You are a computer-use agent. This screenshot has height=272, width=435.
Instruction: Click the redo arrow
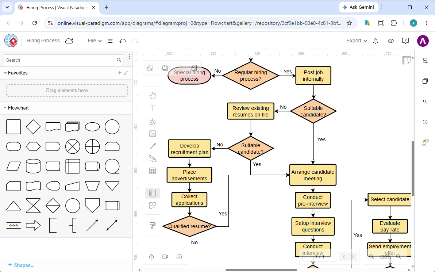click(x=135, y=41)
